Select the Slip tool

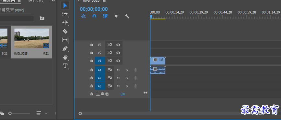coord(65,40)
